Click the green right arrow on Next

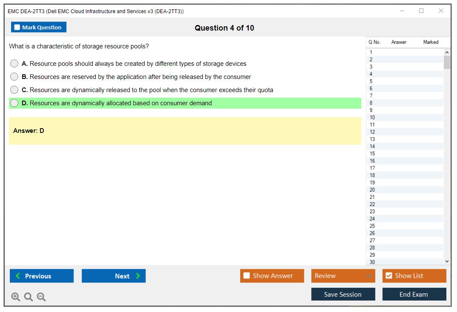point(138,276)
